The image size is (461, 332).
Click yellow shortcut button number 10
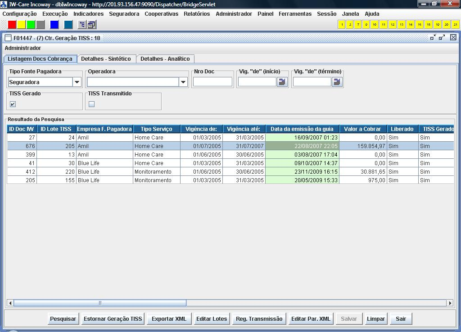click(x=375, y=25)
